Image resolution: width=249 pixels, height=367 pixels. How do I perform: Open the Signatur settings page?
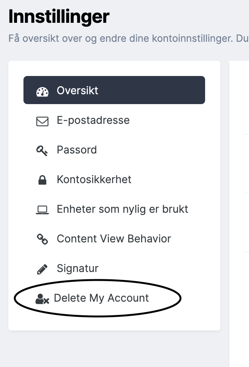click(x=78, y=269)
